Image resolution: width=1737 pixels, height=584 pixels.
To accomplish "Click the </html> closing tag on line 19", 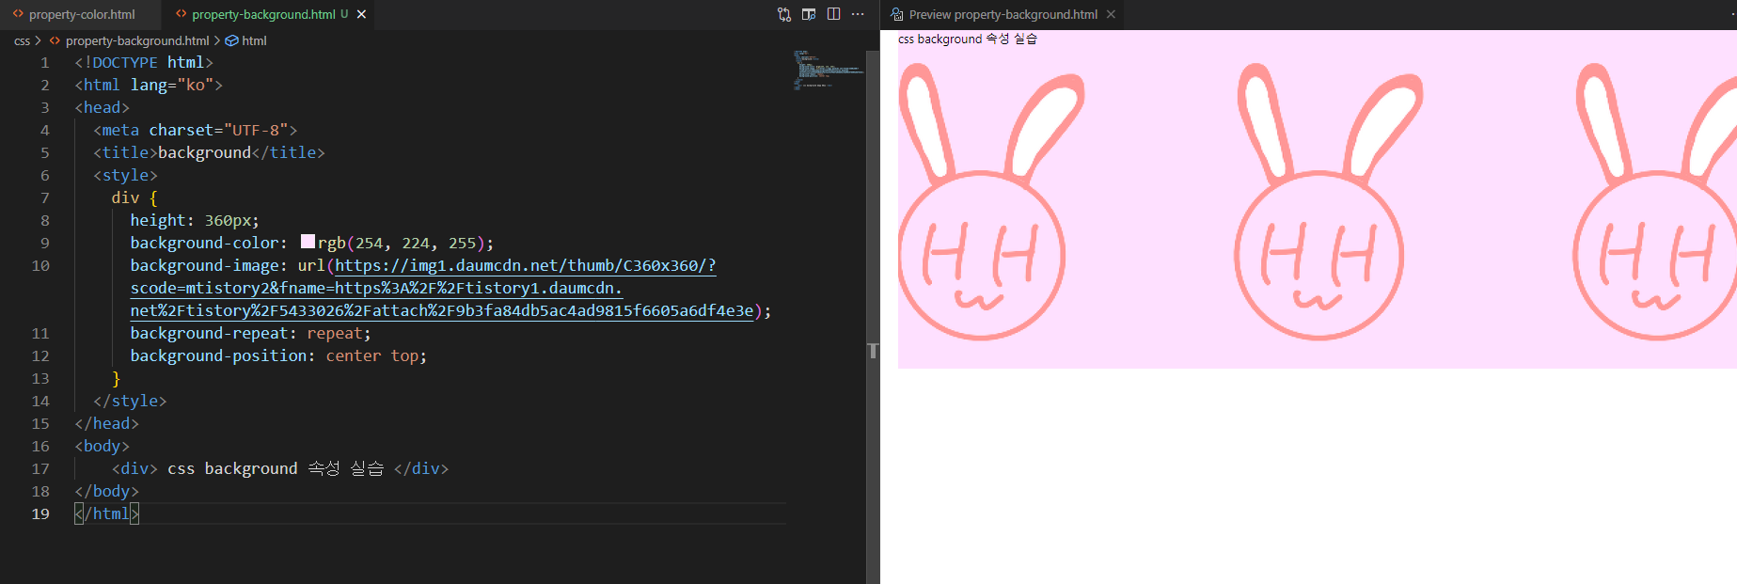I will 106,513.
